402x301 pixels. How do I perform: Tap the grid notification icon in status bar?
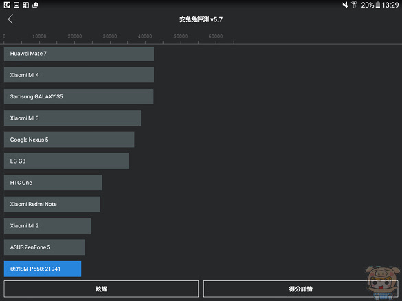pyautogui.click(x=26, y=5)
